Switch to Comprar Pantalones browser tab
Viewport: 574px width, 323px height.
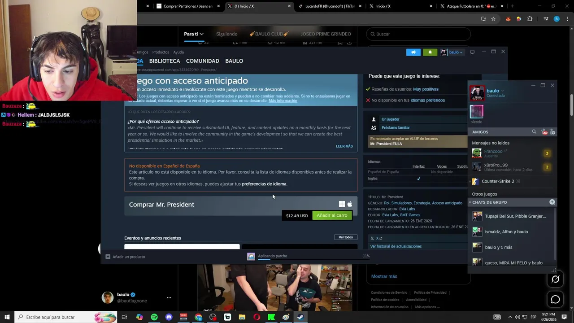(x=188, y=6)
